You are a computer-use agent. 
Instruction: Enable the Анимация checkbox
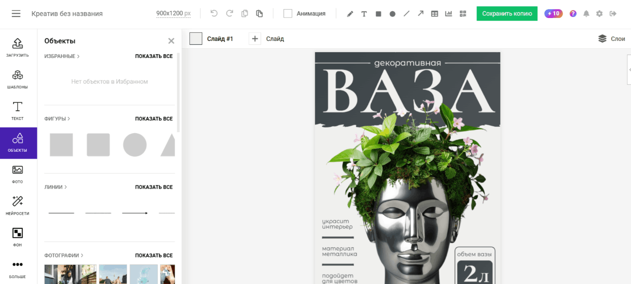288,14
